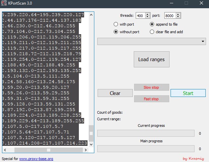209x162 pixels.
Task: Click inside the threads input field
Action: point(140,15)
